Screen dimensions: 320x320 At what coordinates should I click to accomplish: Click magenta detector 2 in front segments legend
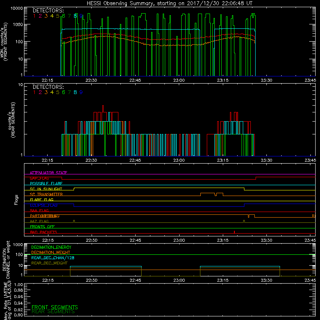coord(40,16)
